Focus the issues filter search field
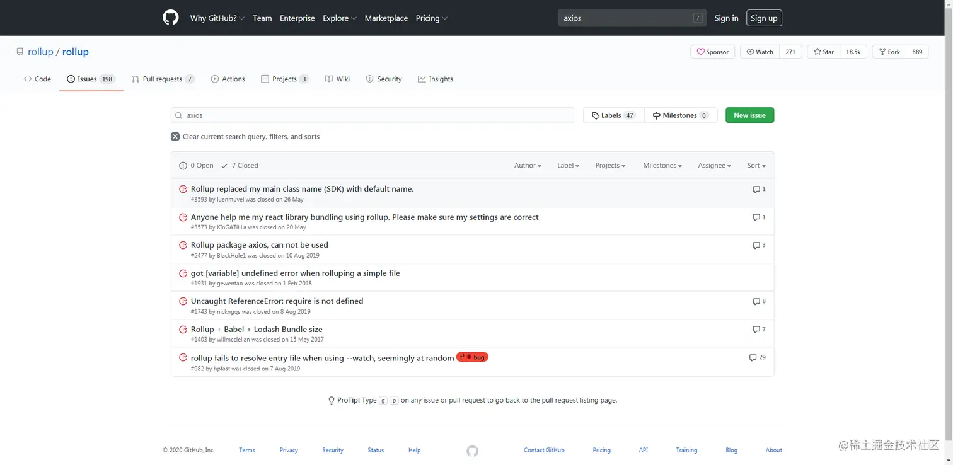The height and width of the screenshot is (465, 953). (373, 115)
